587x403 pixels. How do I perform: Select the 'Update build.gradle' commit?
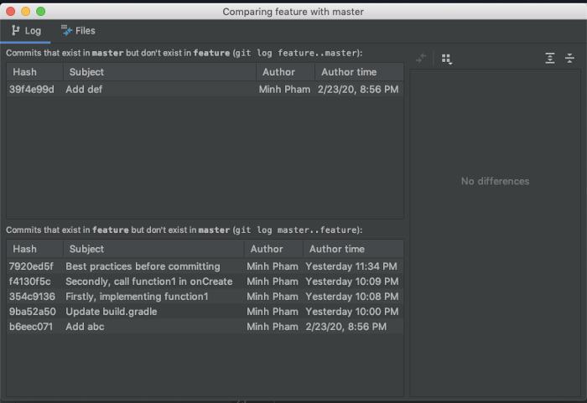click(111, 312)
